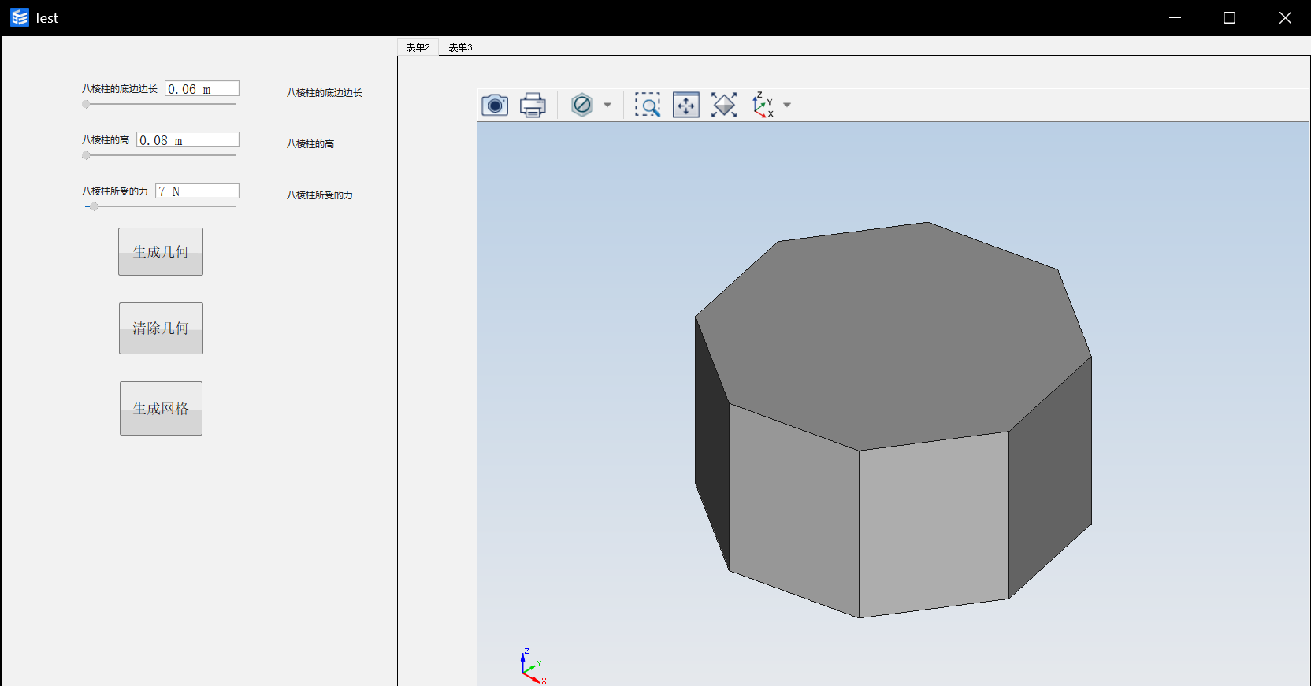The width and height of the screenshot is (1311, 686).
Task: Click the 7 N force input field
Action: pyautogui.click(x=197, y=191)
